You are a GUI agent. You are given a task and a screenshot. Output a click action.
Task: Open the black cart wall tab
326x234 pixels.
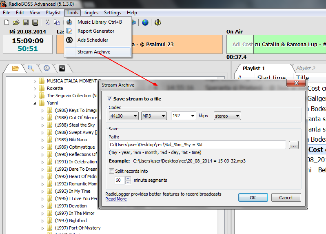coord(62,68)
